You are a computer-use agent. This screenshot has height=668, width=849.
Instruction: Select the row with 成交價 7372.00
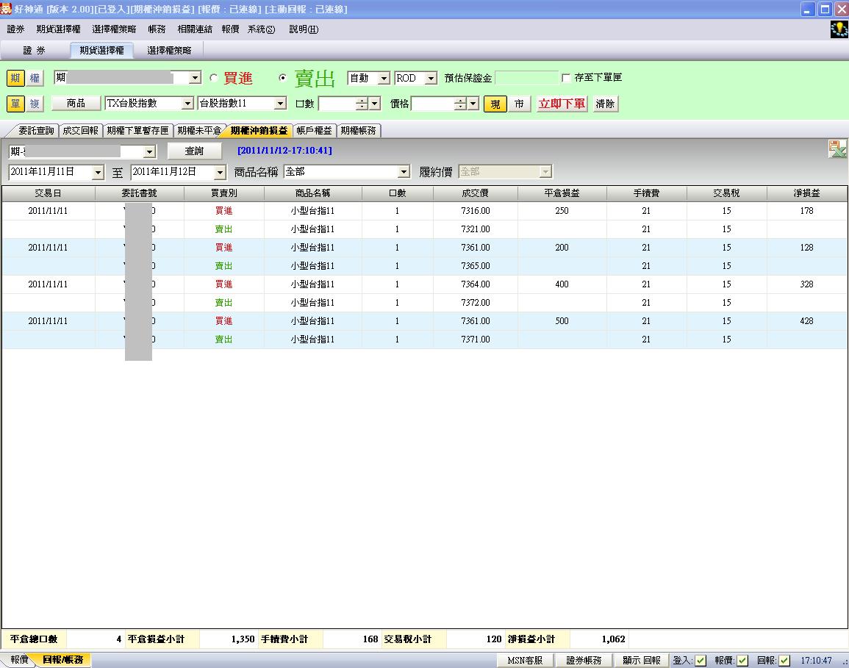click(x=425, y=303)
